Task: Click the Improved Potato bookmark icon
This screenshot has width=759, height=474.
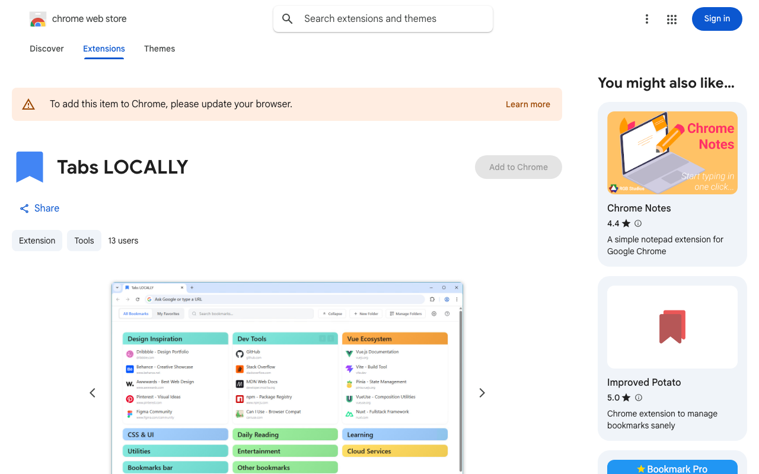Action: click(x=672, y=327)
